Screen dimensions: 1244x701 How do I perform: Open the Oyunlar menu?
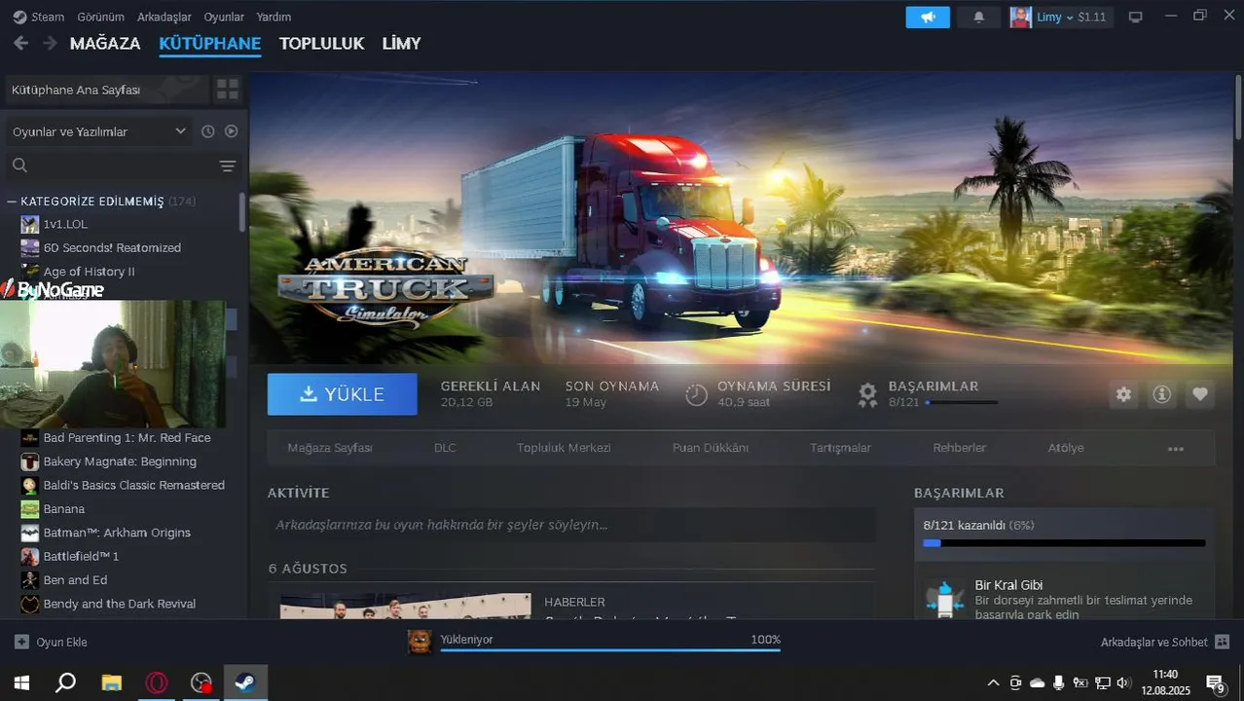(224, 17)
